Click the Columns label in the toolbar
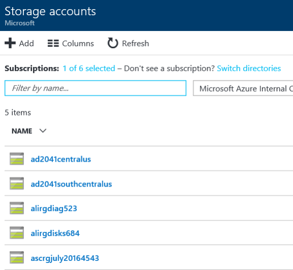Image resolution: width=293 pixels, height=270 pixels. click(x=78, y=44)
